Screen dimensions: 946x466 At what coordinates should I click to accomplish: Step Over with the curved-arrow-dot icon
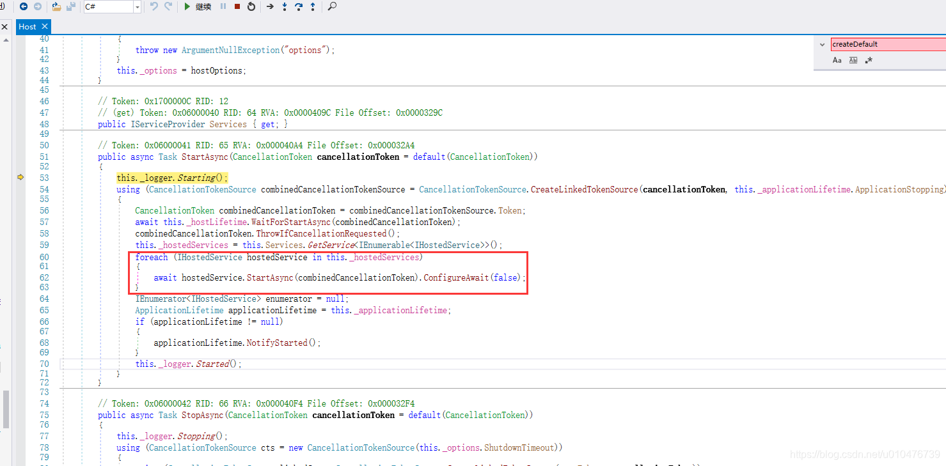(x=299, y=6)
